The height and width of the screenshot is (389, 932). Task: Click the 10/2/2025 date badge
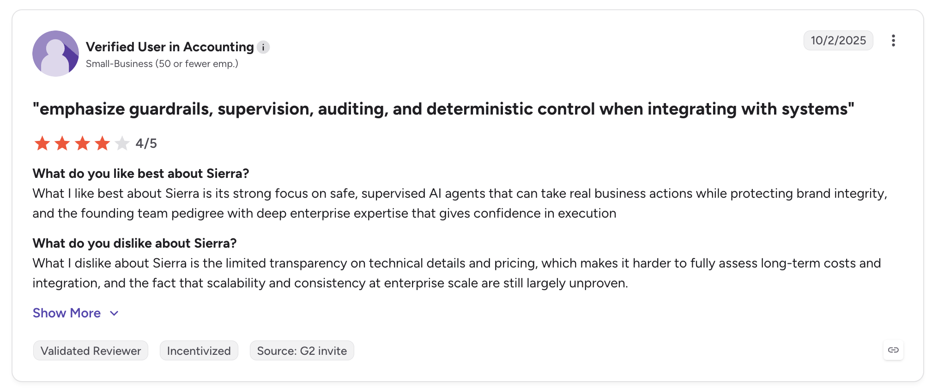838,41
